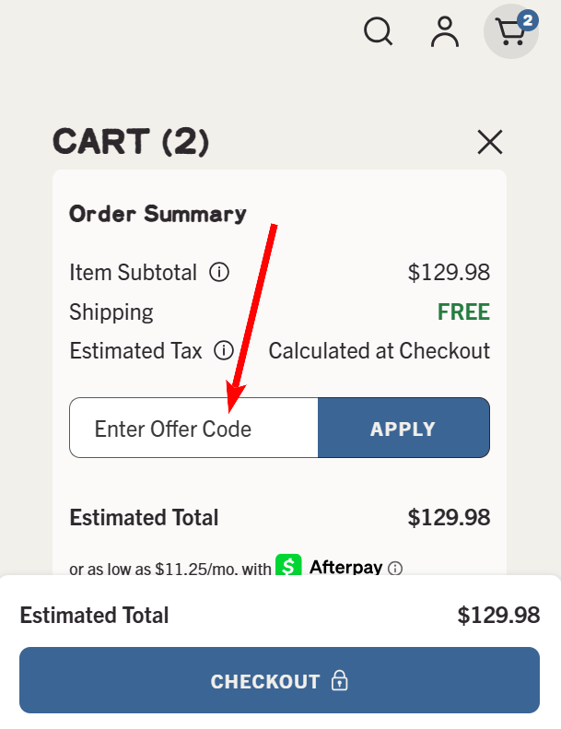Image resolution: width=561 pixels, height=729 pixels.
Task: Open the Afterpay info icon
Action: [x=395, y=569]
